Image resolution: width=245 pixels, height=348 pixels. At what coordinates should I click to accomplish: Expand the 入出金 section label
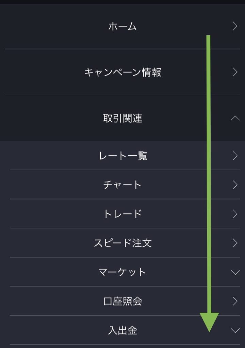pyautogui.click(x=122, y=330)
